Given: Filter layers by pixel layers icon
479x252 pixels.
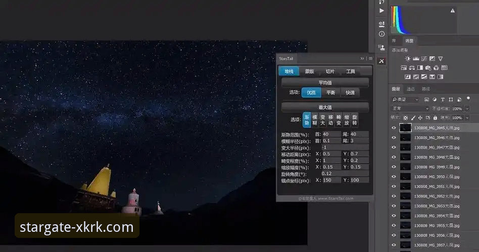Looking at the screenshot, I should [427, 99].
